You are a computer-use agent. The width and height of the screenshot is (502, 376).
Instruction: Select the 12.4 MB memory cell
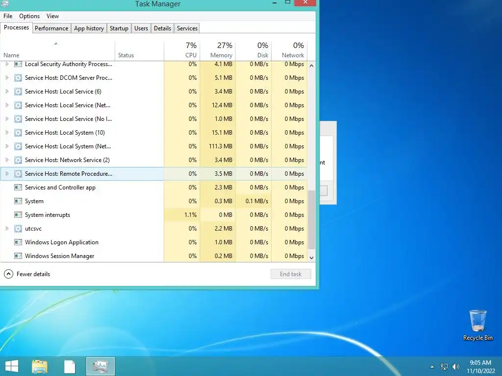tap(218, 105)
